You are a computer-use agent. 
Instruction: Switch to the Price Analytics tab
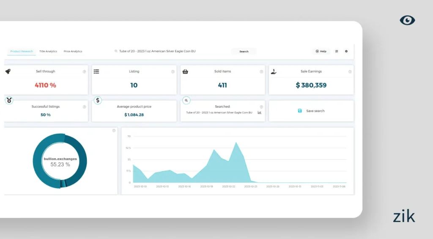[73, 51]
